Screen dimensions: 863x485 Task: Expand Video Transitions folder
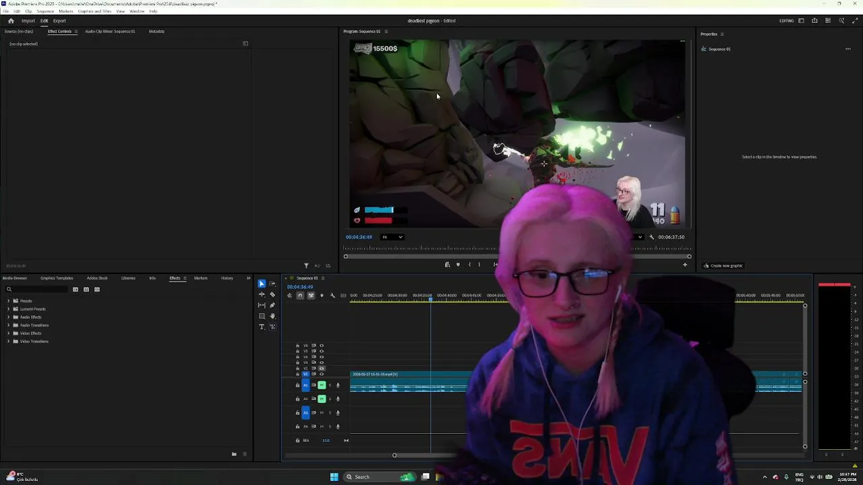tap(8, 342)
